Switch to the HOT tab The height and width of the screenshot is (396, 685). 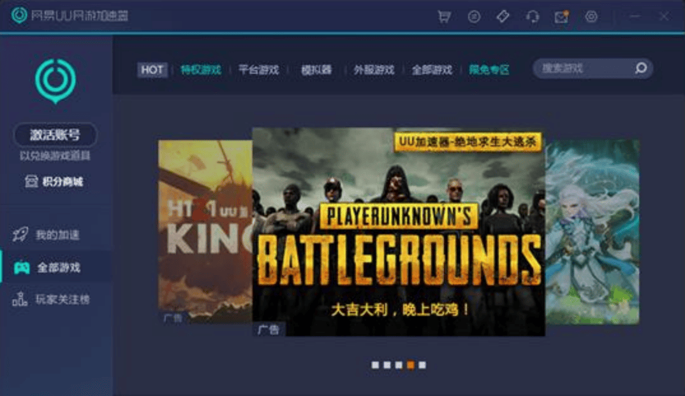152,70
